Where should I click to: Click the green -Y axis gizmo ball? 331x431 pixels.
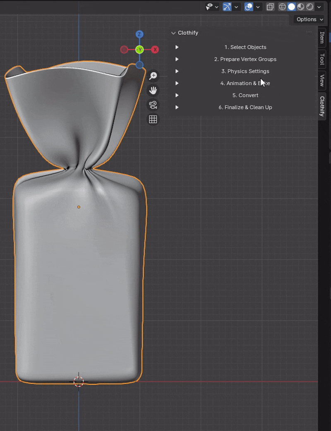(140, 50)
